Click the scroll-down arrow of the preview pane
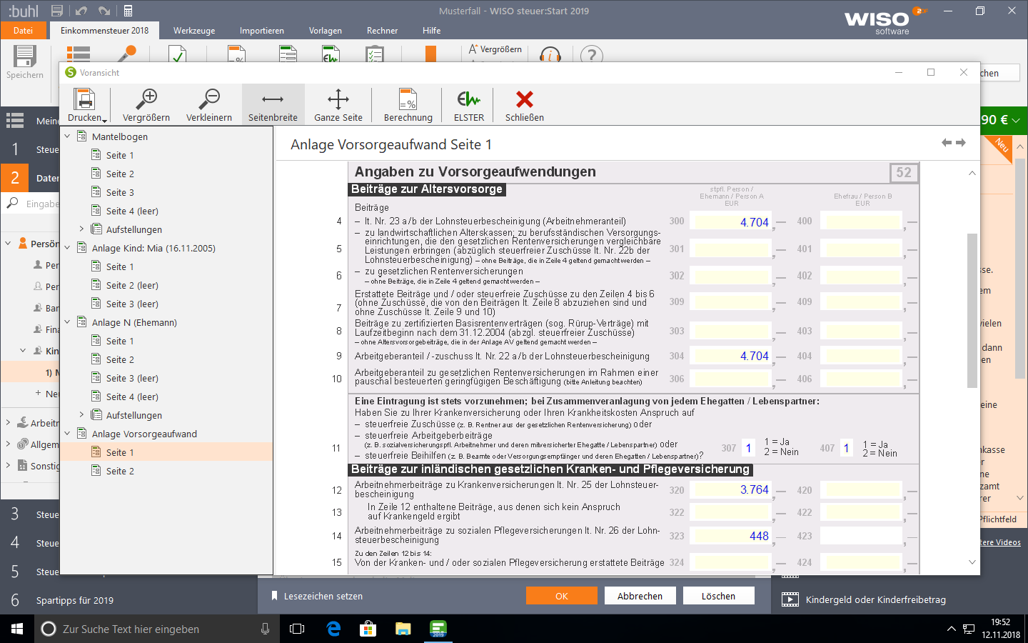Viewport: 1028px width, 643px height. (x=972, y=562)
